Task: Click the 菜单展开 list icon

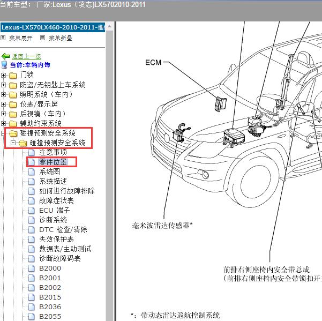Action: pyautogui.click(x=3, y=38)
